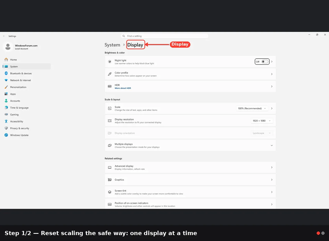The height and width of the screenshot is (241, 329).
Task: Open Night light settings chevron
Action: [272, 62]
